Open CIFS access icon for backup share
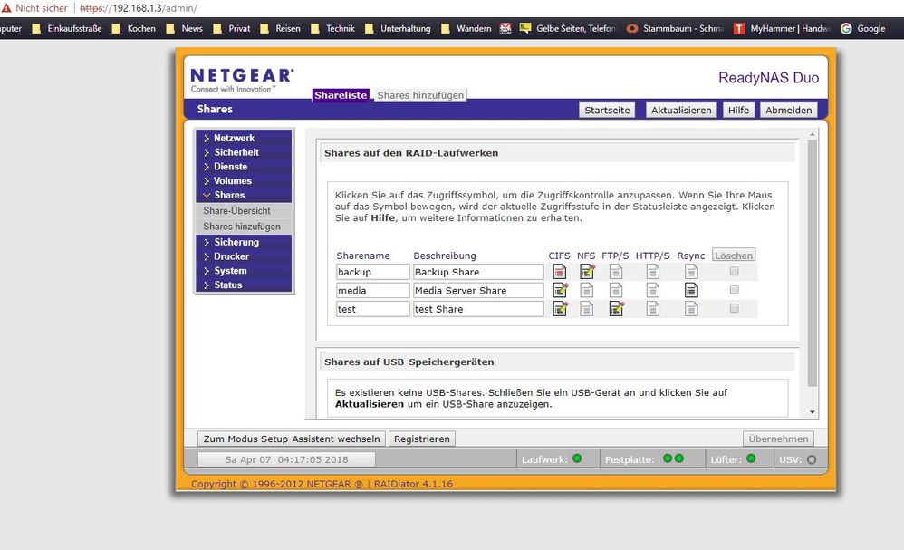The height and width of the screenshot is (550, 904). pos(559,272)
